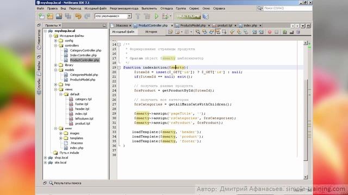Image resolution: width=348 pixels, height=195 pixels.
Task: Collapse the function fold on line 19
Action: point(119,67)
